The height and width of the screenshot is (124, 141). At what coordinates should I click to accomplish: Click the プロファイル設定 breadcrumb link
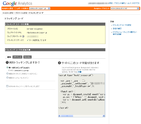(21, 13)
